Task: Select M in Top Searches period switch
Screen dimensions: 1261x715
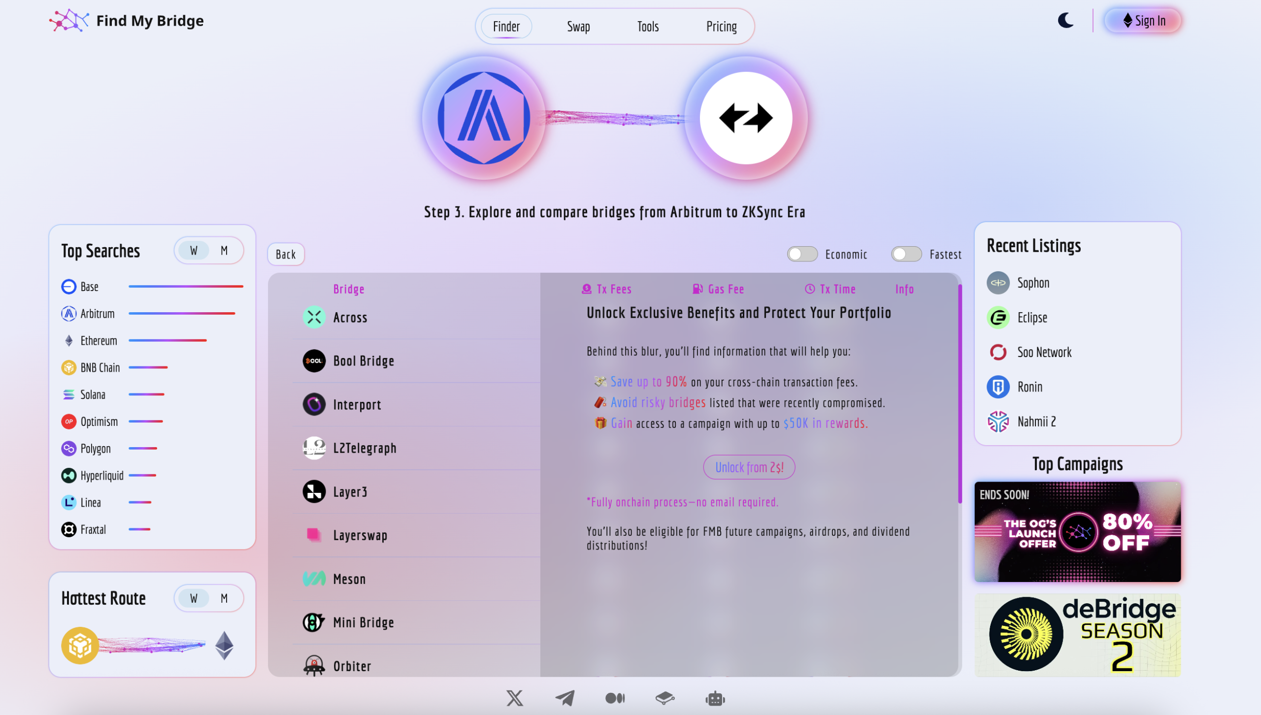Action: coord(224,251)
